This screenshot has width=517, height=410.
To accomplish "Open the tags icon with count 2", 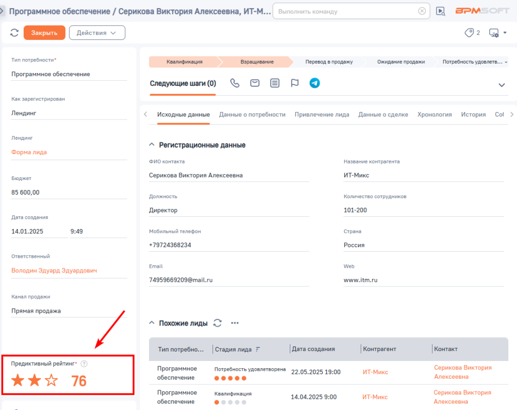I will [472, 33].
